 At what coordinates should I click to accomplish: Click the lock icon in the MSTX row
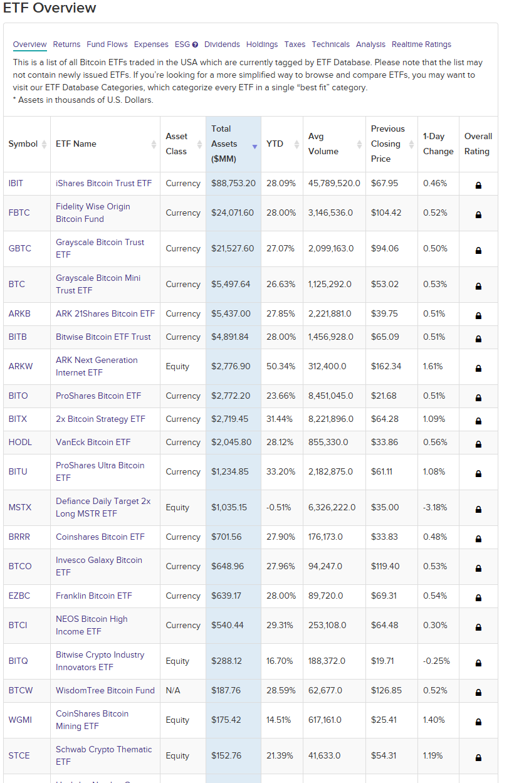pyautogui.click(x=478, y=509)
